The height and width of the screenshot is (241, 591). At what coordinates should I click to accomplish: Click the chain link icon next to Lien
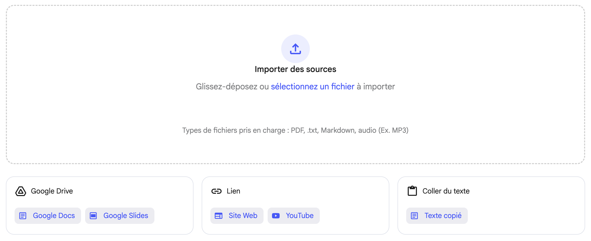(x=217, y=191)
